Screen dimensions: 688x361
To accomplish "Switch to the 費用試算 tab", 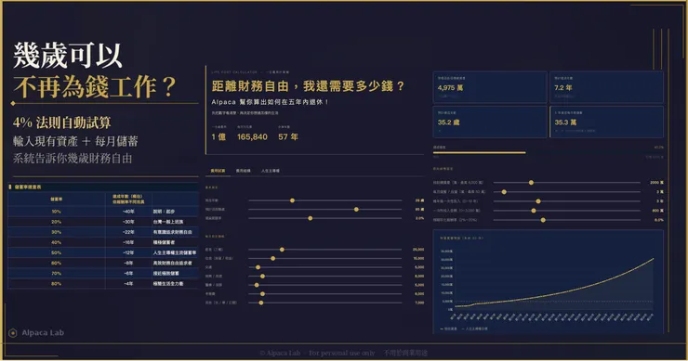I will tap(218, 171).
